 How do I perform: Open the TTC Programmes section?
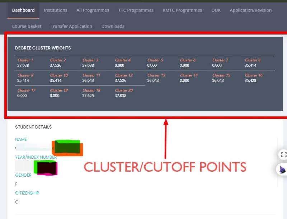(x=136, y=10)
